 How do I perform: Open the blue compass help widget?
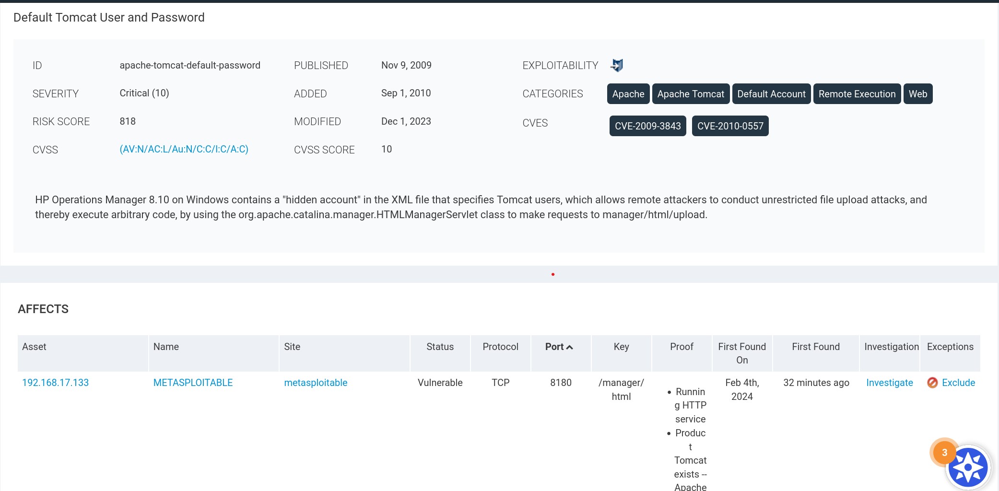[x=968, y=467]
